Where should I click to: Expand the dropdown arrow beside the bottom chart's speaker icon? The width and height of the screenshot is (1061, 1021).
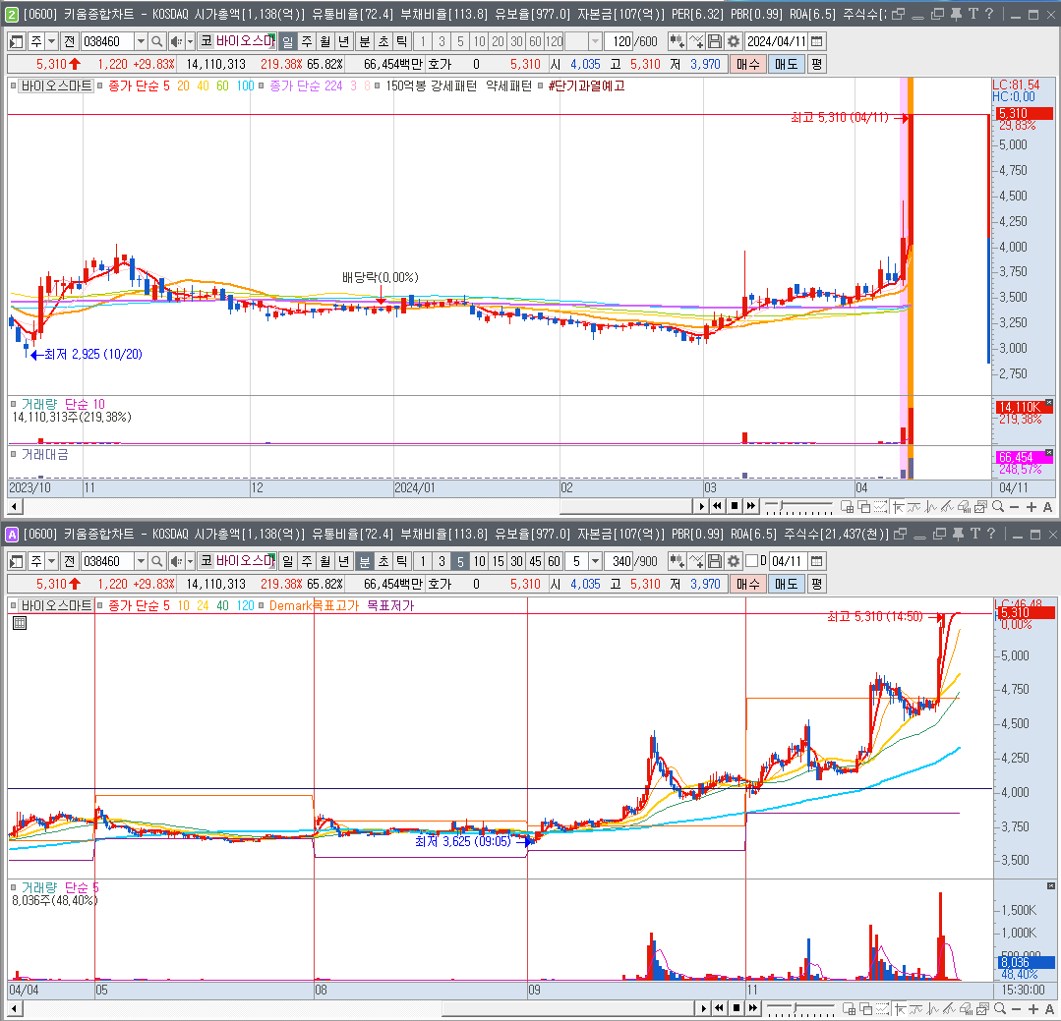click(x=190, y=561)
